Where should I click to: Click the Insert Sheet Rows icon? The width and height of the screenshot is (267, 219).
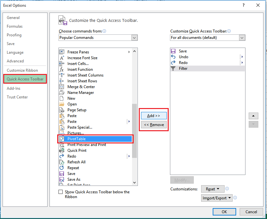pos(62,81)
